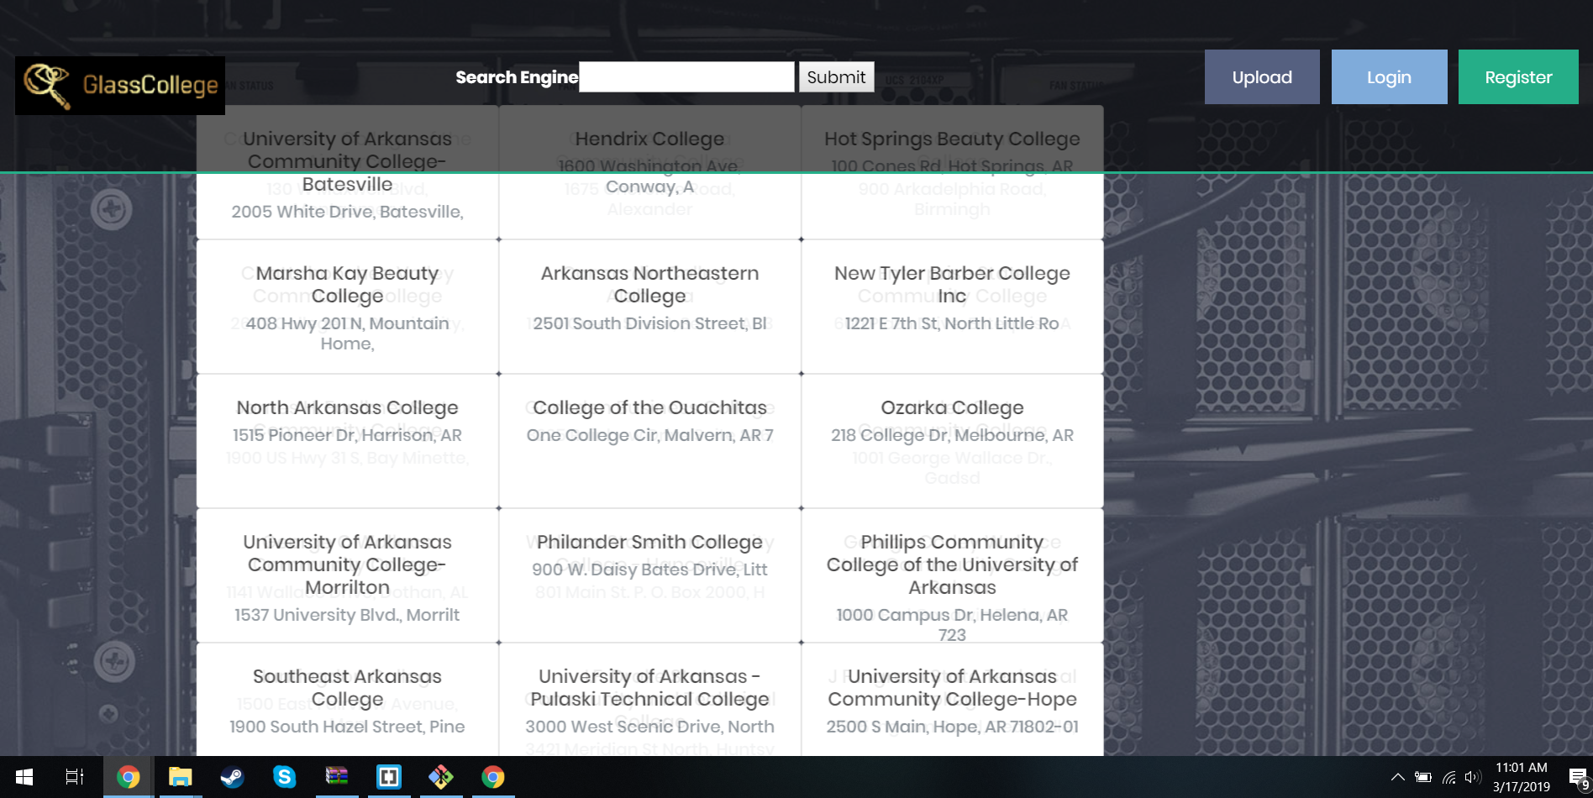Click the GlassCollege logo
Viewport: 1593px width, 798px height.
click(x=120, y=86)
